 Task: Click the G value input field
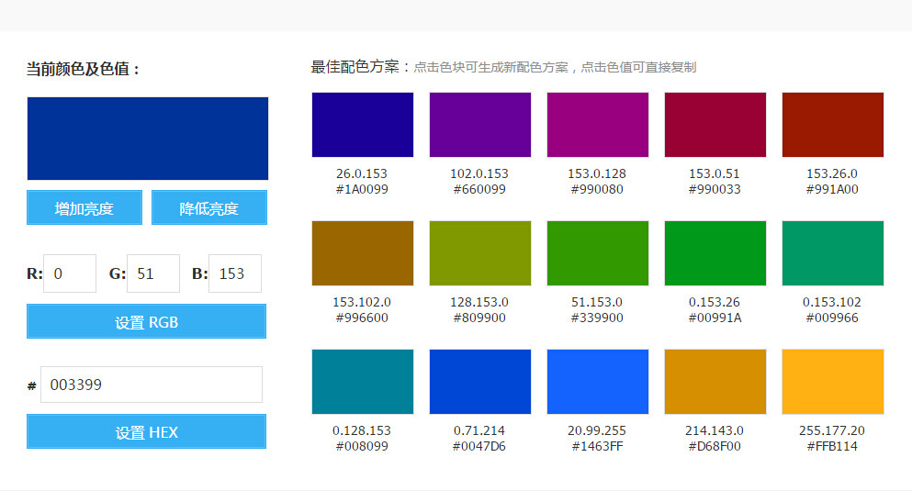[153, 273]
